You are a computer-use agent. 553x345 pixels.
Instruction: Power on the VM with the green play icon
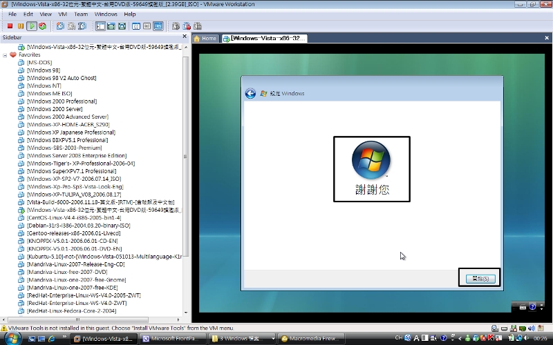pyautogui.click(x=32, y=26)
